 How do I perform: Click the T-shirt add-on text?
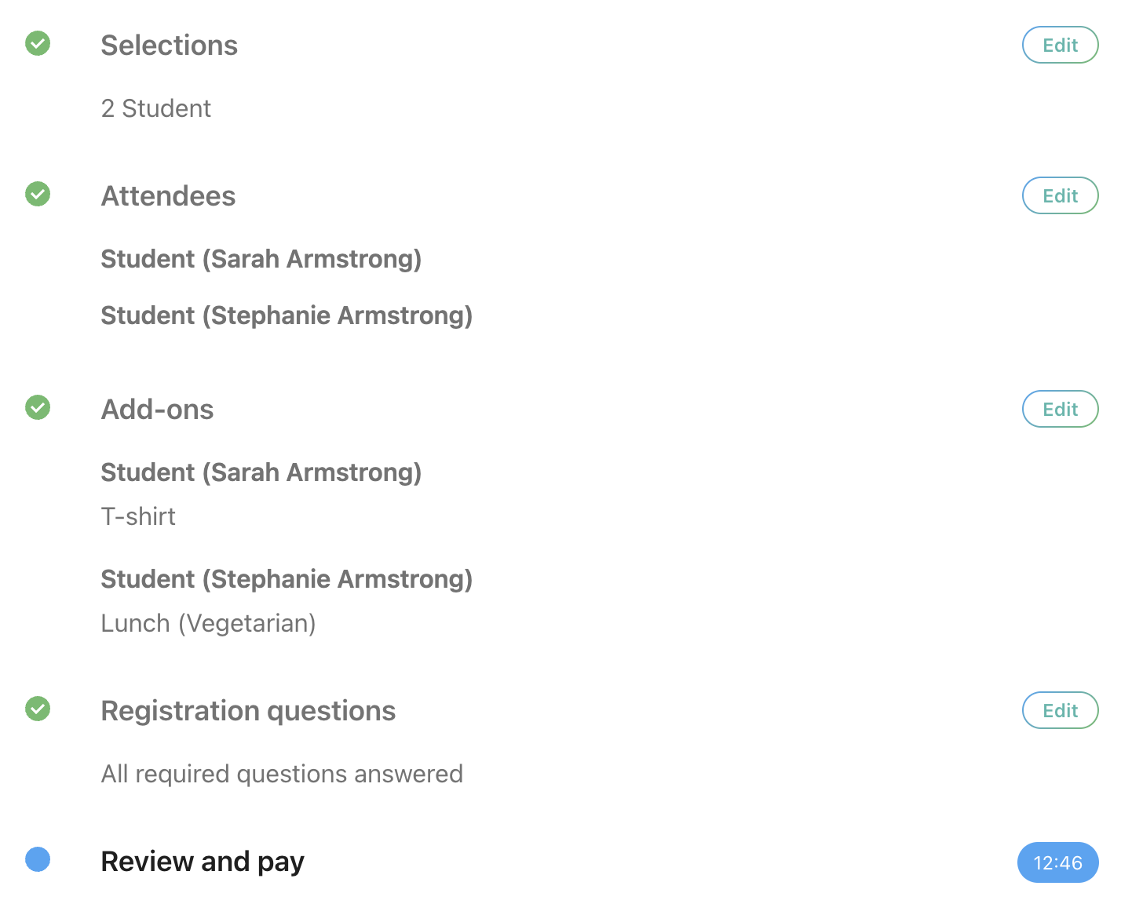pyautogui.click(x=138, y=516)
